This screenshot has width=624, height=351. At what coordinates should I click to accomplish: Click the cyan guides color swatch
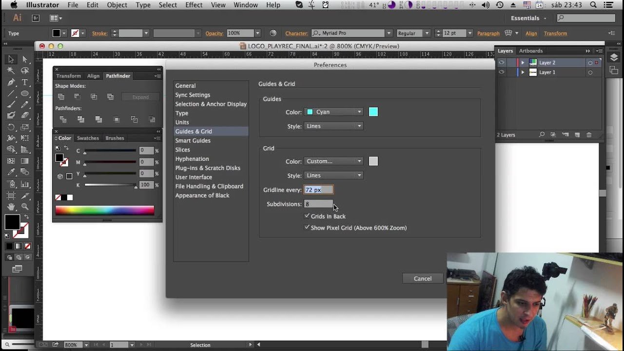373,112
